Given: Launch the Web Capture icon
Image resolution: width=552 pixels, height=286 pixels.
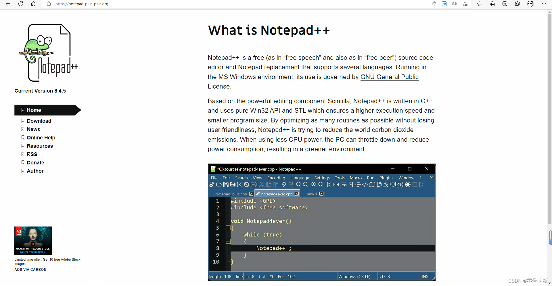Looking at the screenshot, I should (x=517, y=4).
